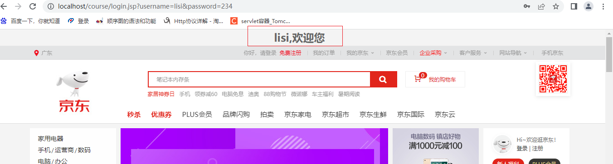This screenshot has width=613, height=164.
Task: Click hot keyword 薇诺娜
Action: coord(299,94)
